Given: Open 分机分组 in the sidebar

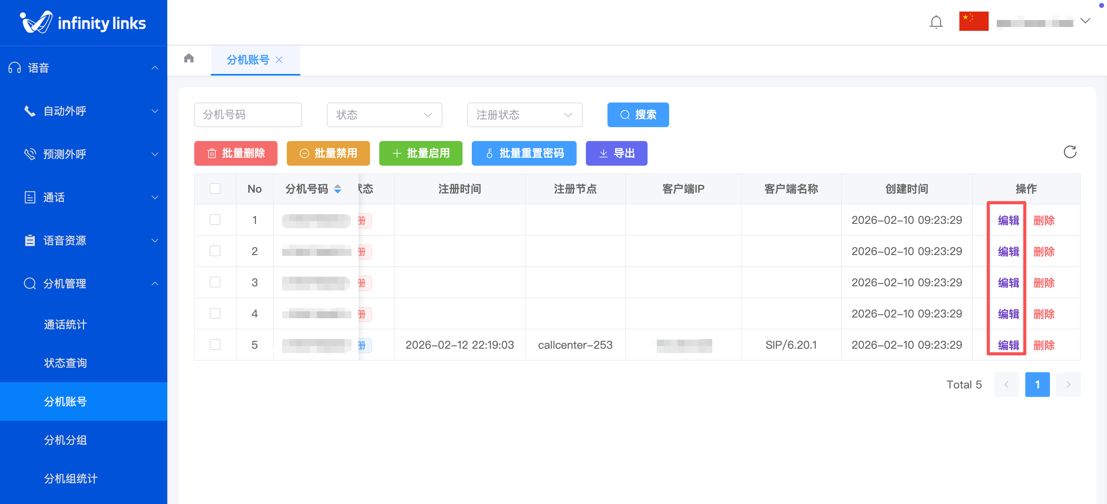Looking at the screenshot, I should point(65,440).
